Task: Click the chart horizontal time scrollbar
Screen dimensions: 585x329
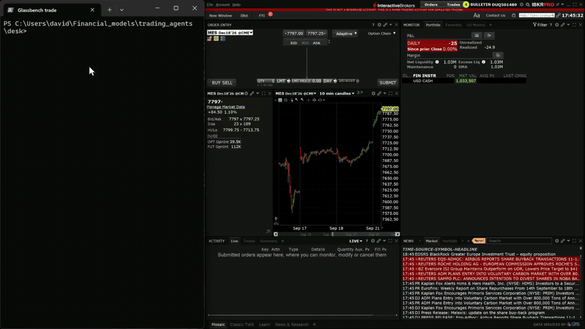Action: pos(336,234)
